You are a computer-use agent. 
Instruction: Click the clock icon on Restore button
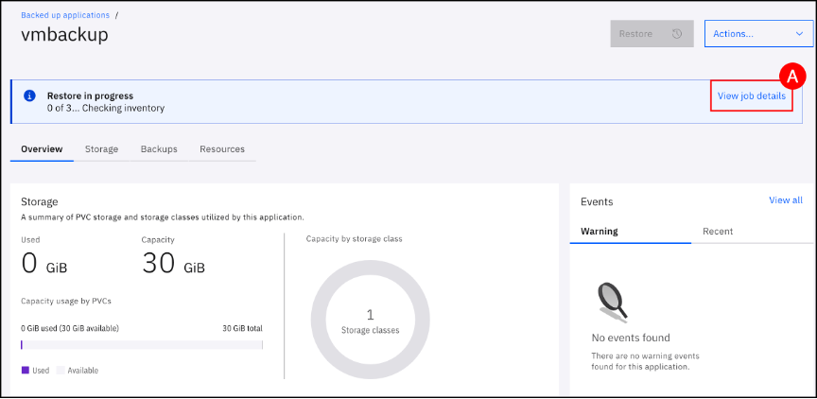pos(677,34)
